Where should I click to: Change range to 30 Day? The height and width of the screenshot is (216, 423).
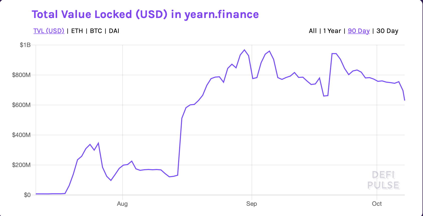pos(387,31)
